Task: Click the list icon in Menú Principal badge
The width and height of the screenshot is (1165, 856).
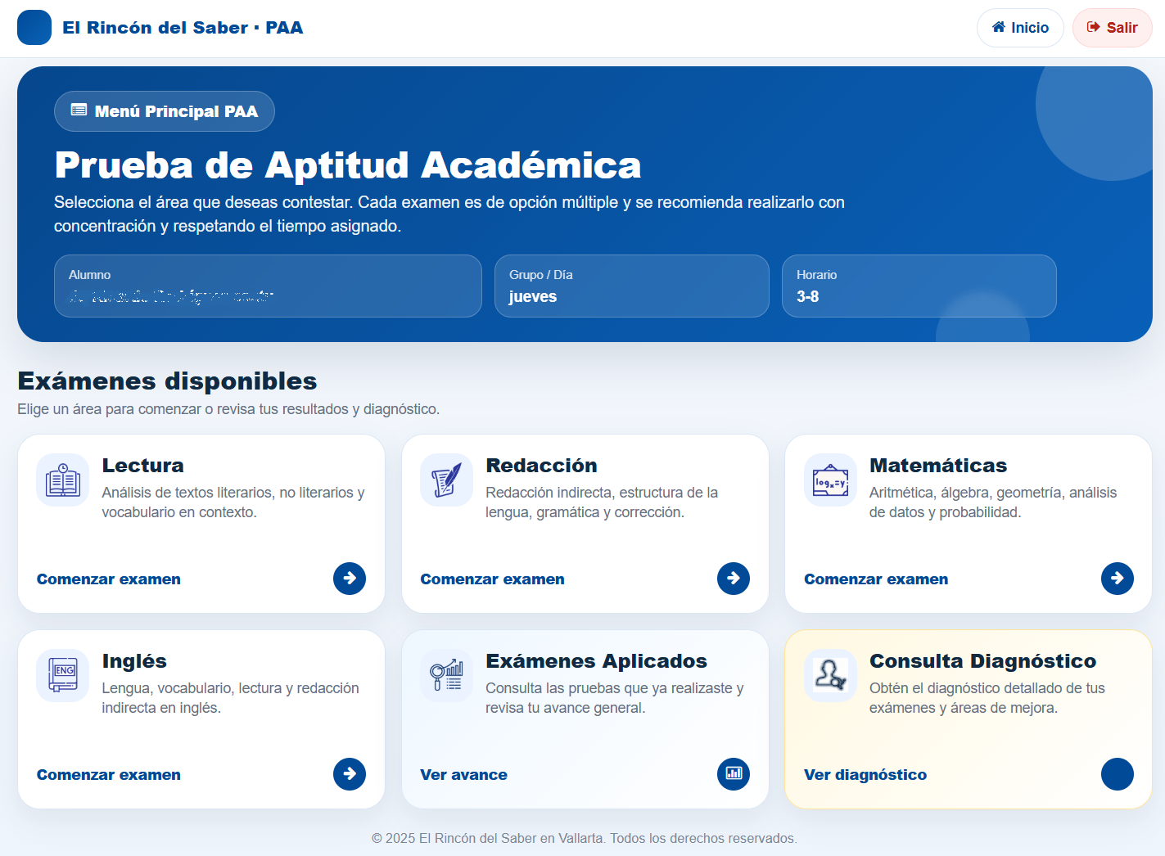Action: 79,110
